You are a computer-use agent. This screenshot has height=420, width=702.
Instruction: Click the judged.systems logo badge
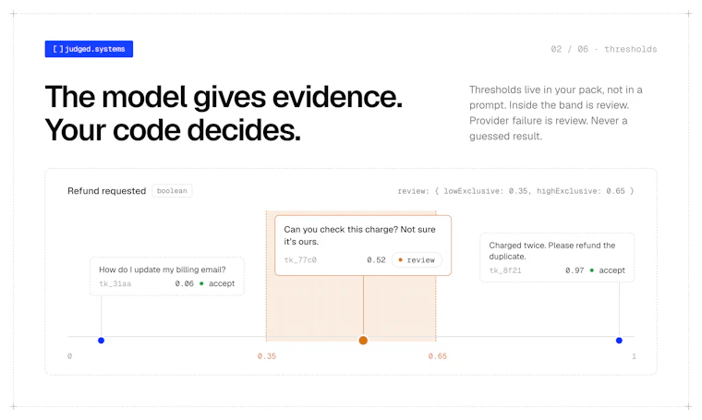[x=89, y=49]
